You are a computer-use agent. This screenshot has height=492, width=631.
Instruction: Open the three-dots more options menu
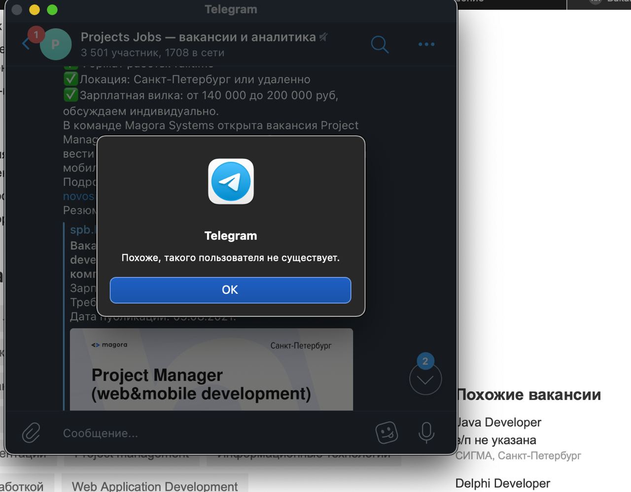426,44
